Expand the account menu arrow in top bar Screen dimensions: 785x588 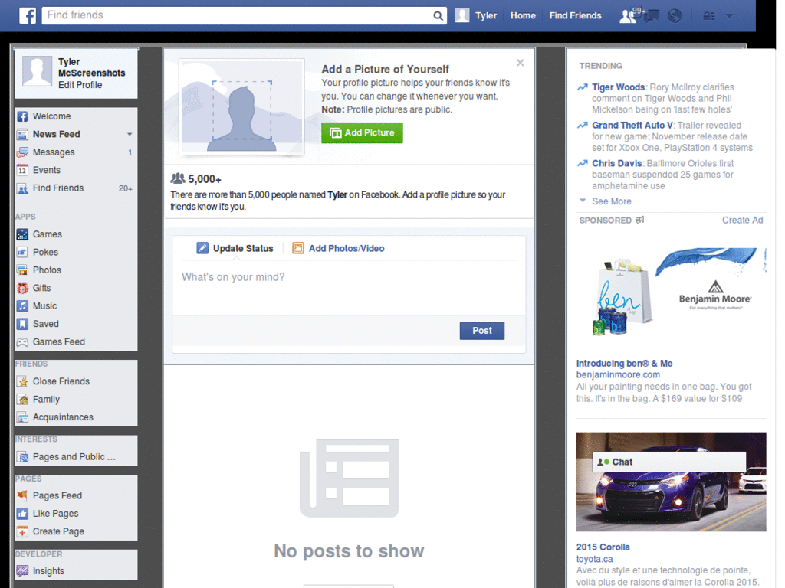pos(730,16)
